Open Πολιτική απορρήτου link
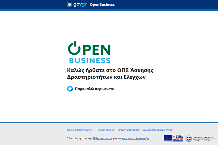 (x=128, y=130)
